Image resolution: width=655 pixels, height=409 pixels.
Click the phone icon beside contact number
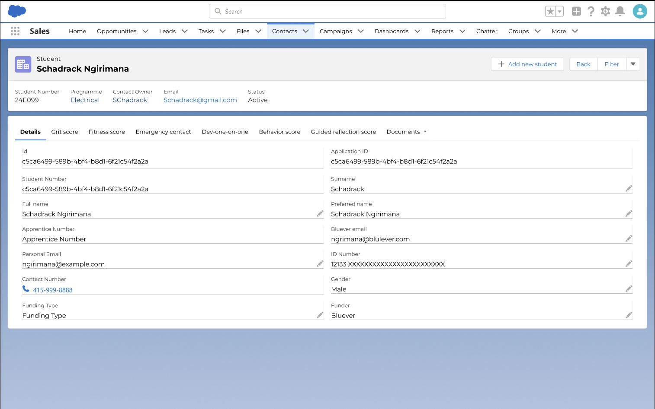26,289
